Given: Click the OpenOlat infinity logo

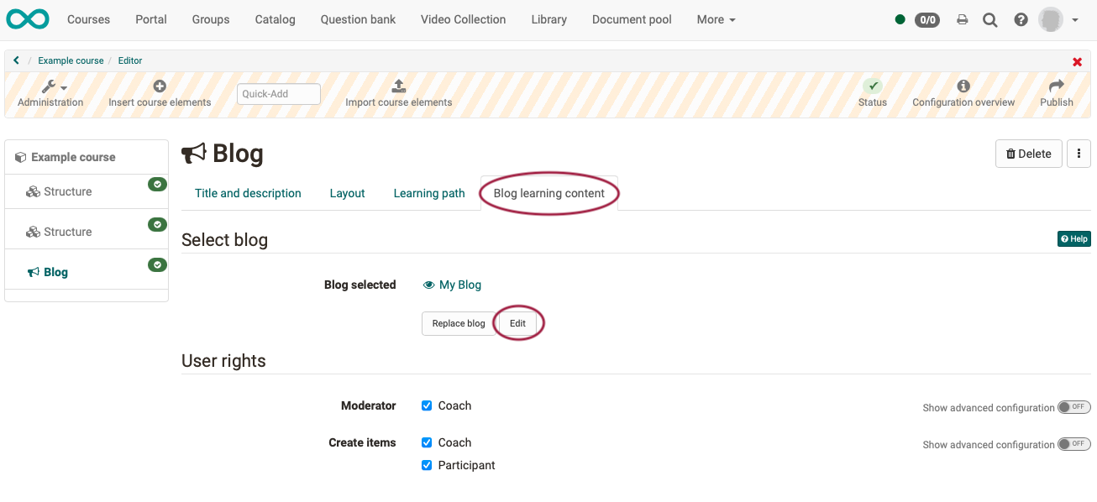Looking at the screenshot, I should (28, 19).
